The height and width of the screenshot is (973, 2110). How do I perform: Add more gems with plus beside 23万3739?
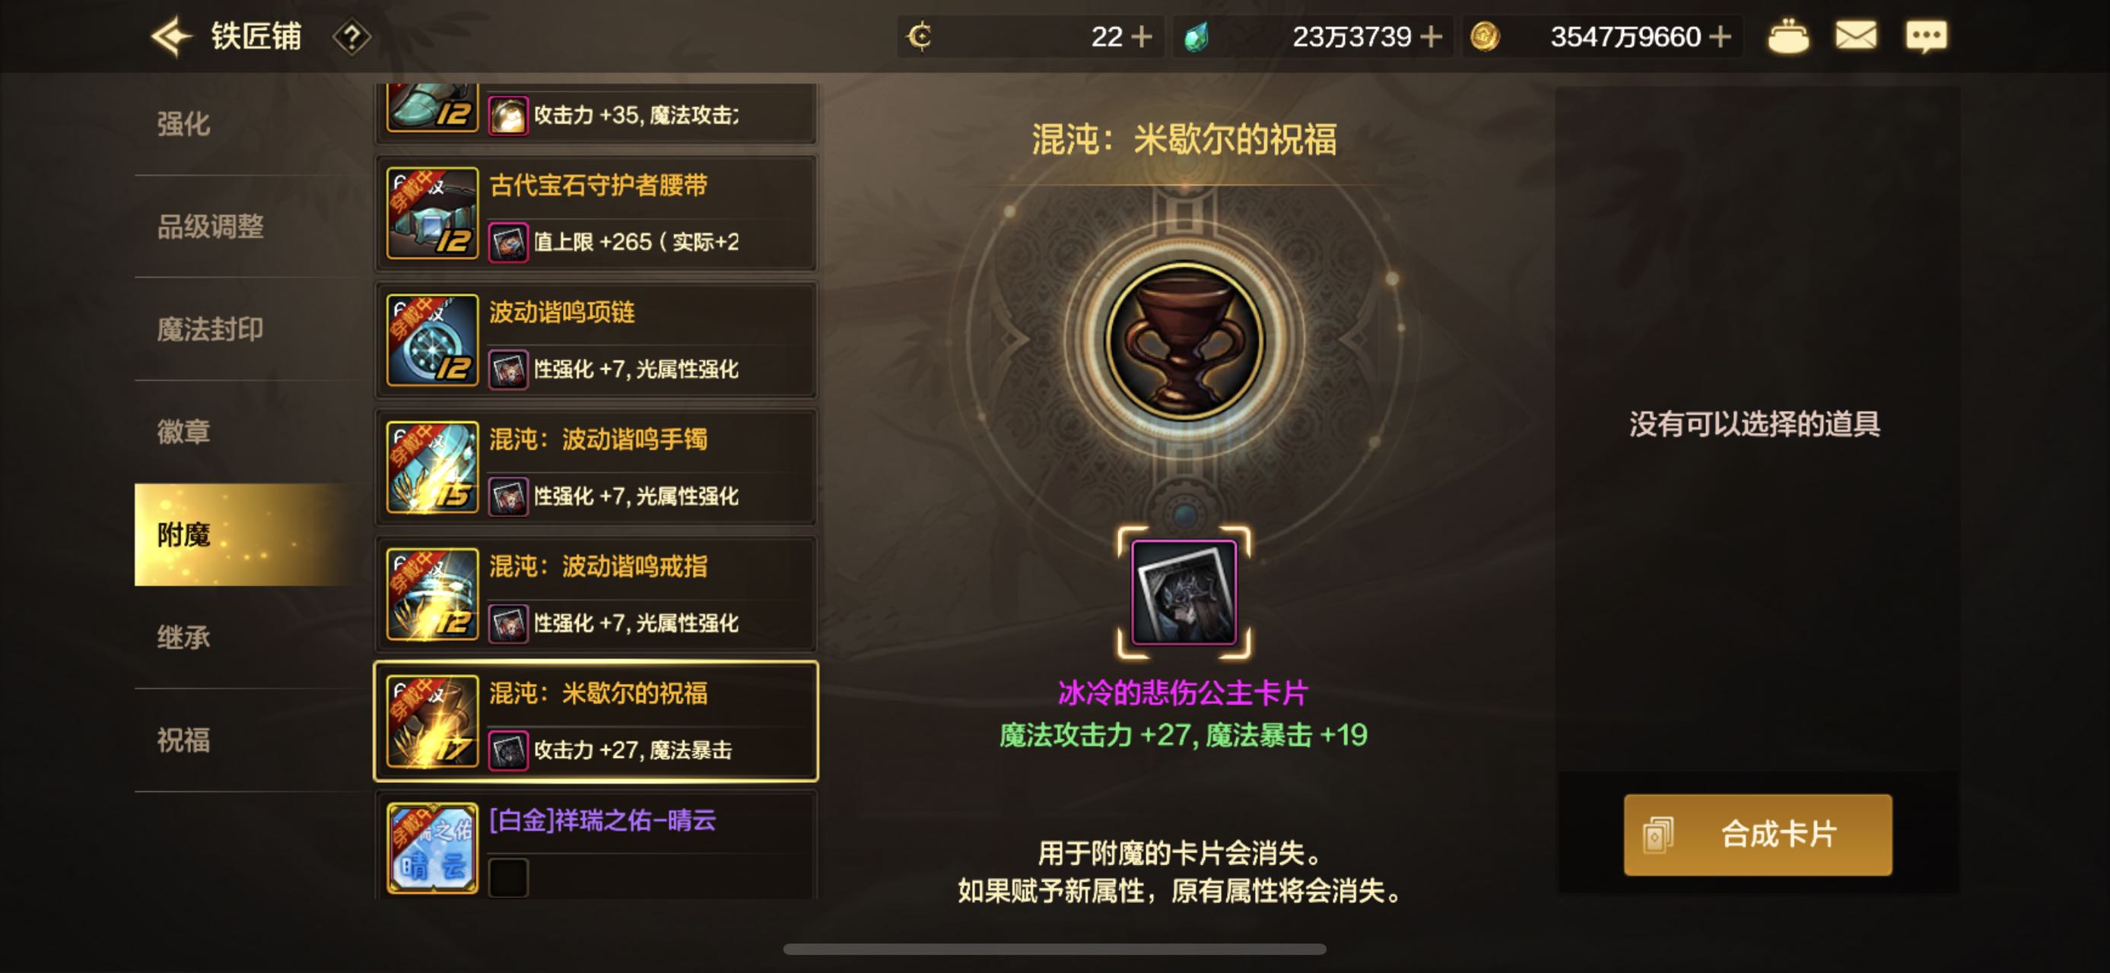pos(1431,36)
